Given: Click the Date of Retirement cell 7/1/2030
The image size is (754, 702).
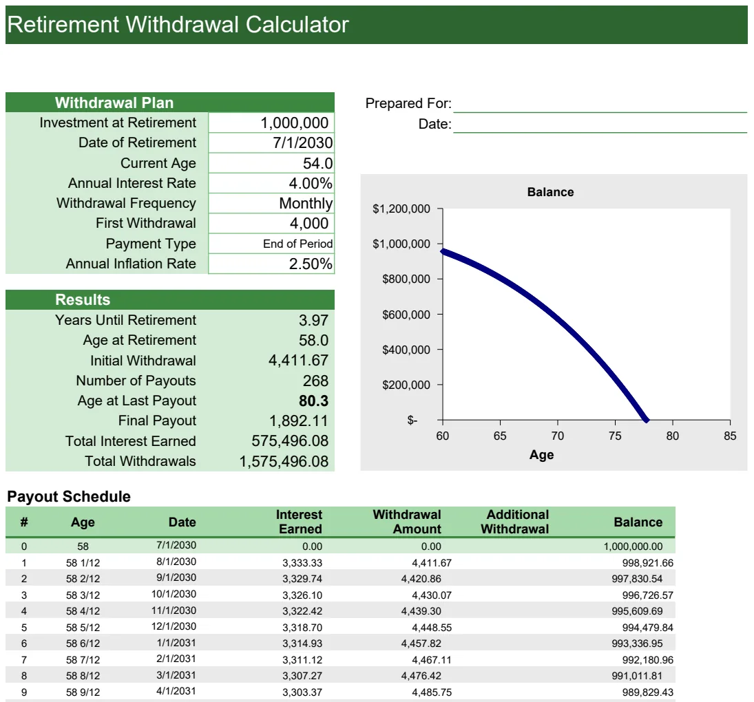Looking at the screenshot, I should [x=271, y=142].
